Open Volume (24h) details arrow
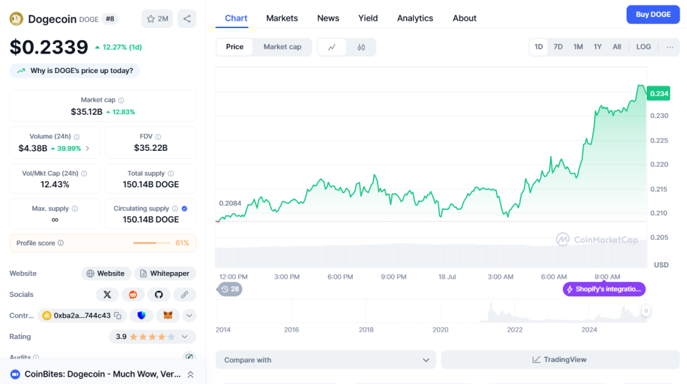 [88, 148]
